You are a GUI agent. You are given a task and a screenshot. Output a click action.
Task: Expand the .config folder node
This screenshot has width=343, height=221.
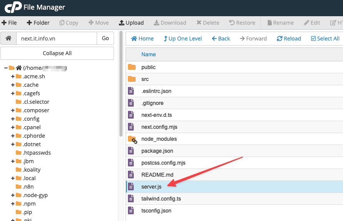(x=13, y=119)
